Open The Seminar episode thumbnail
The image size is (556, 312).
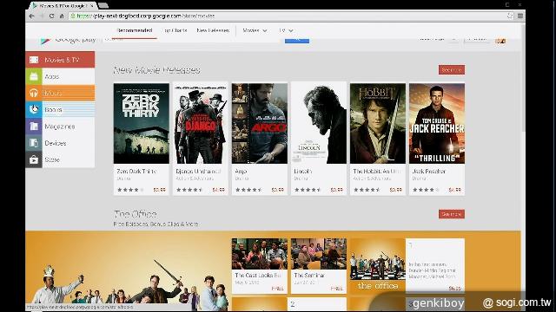[x=319, y=254]
